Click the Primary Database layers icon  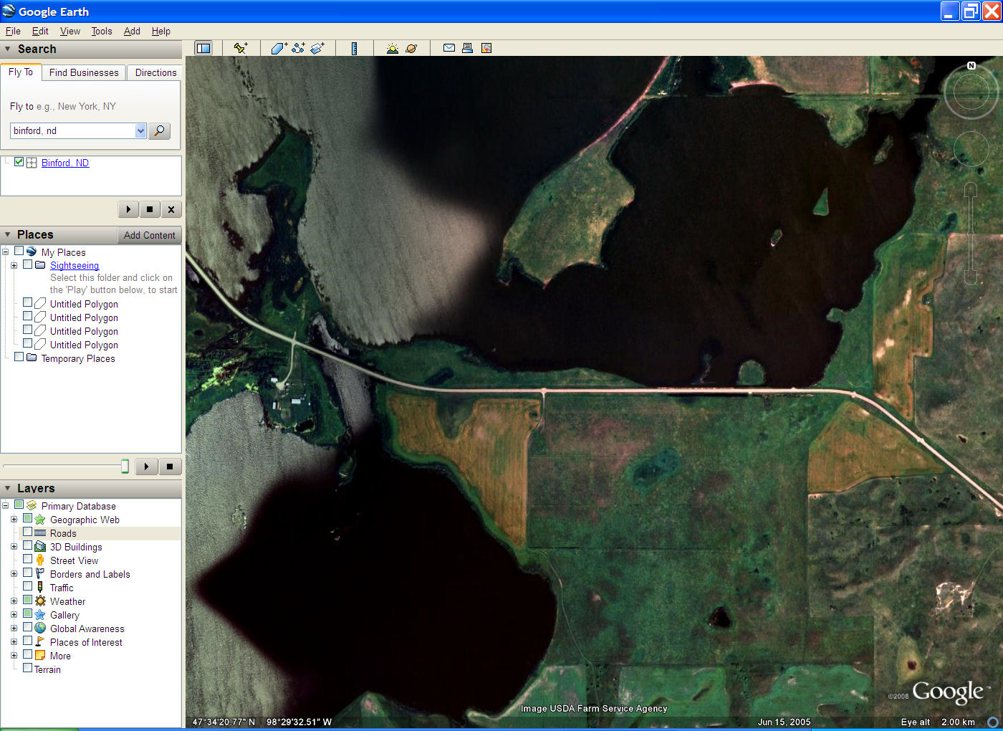click(32, 506)
